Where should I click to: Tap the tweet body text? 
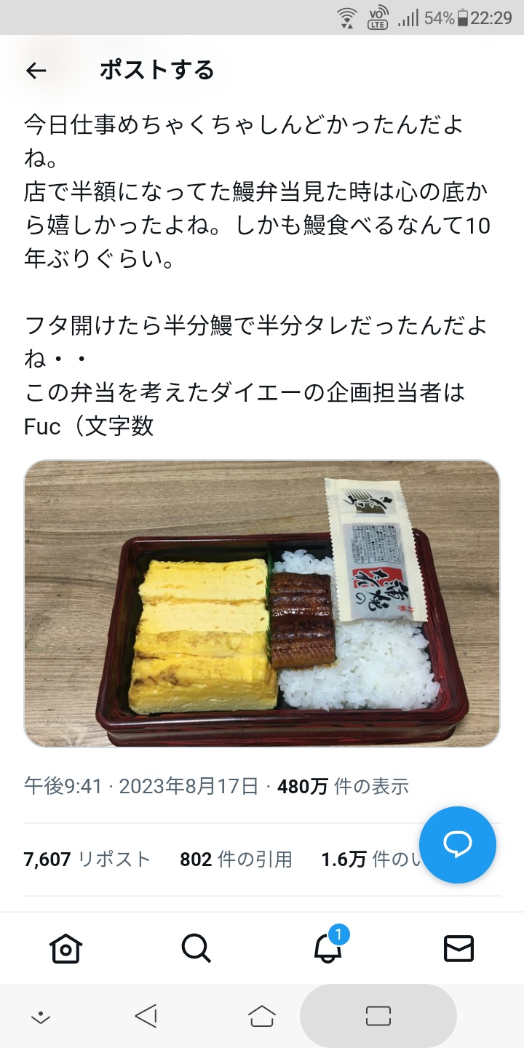pos(257,275)
